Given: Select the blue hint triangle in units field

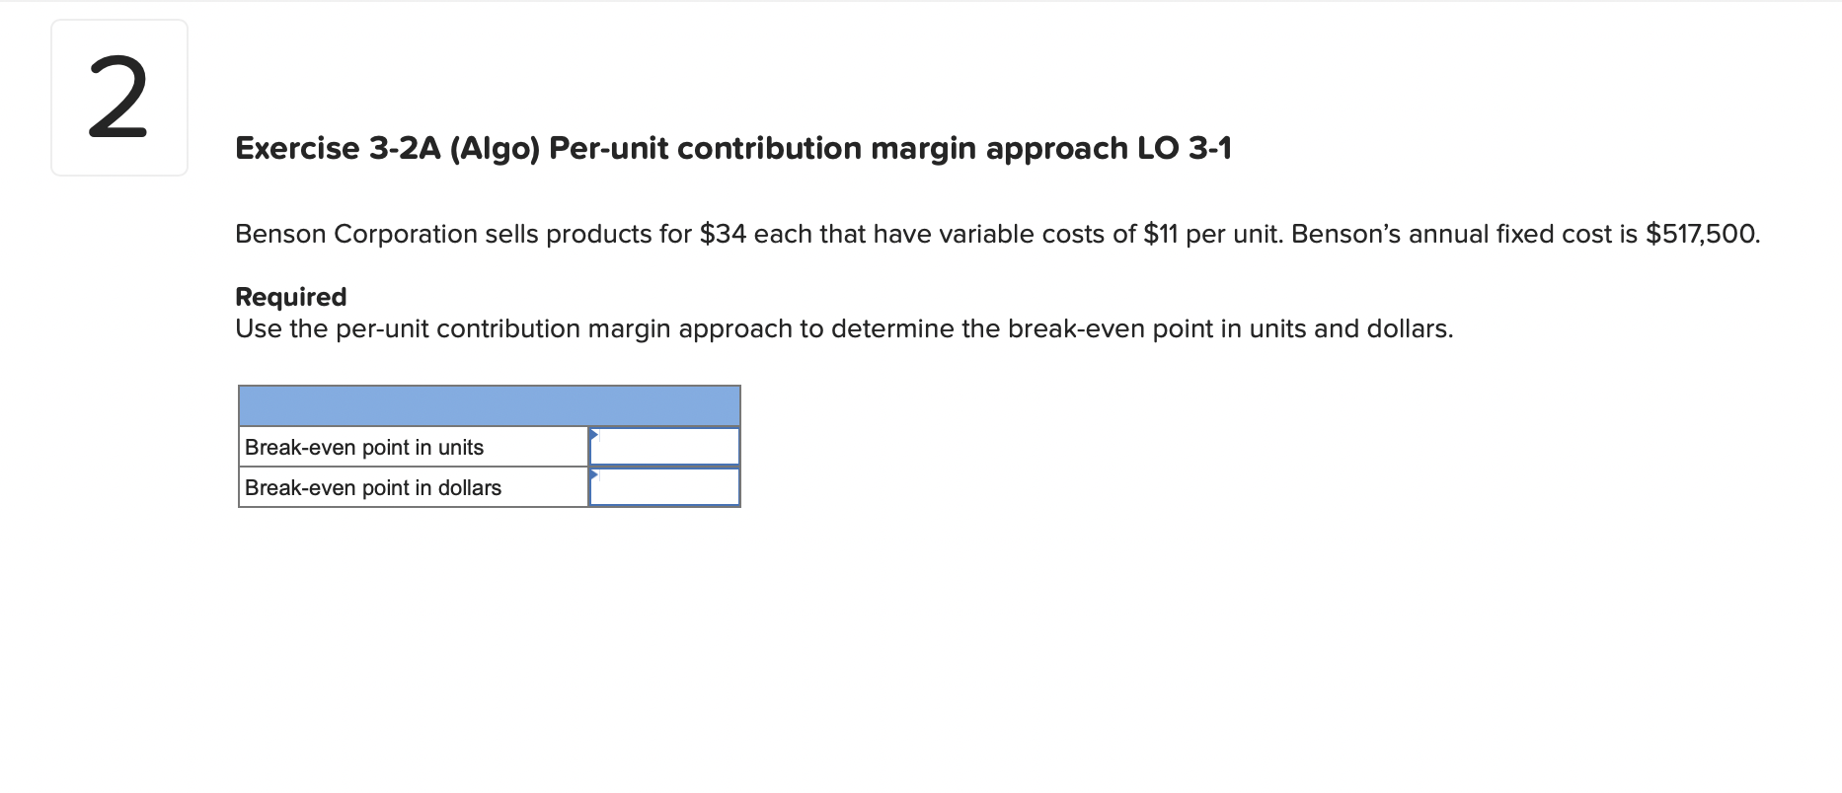Looking at the screenshot, I should click(x=593, y=434).
